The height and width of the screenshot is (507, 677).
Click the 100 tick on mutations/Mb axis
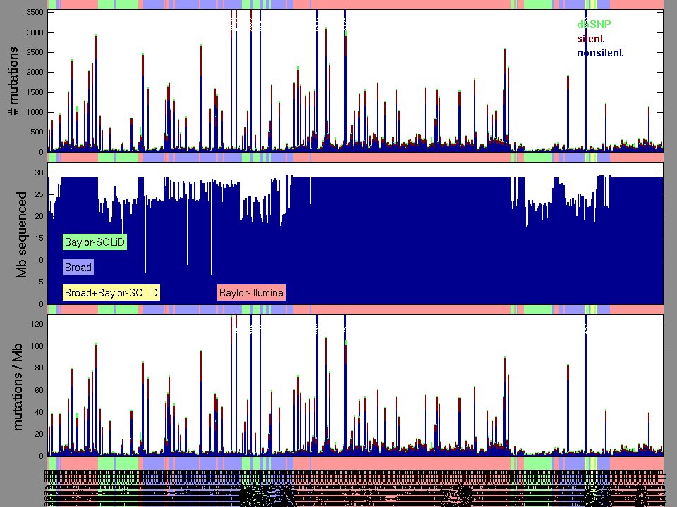click(36, 346)
